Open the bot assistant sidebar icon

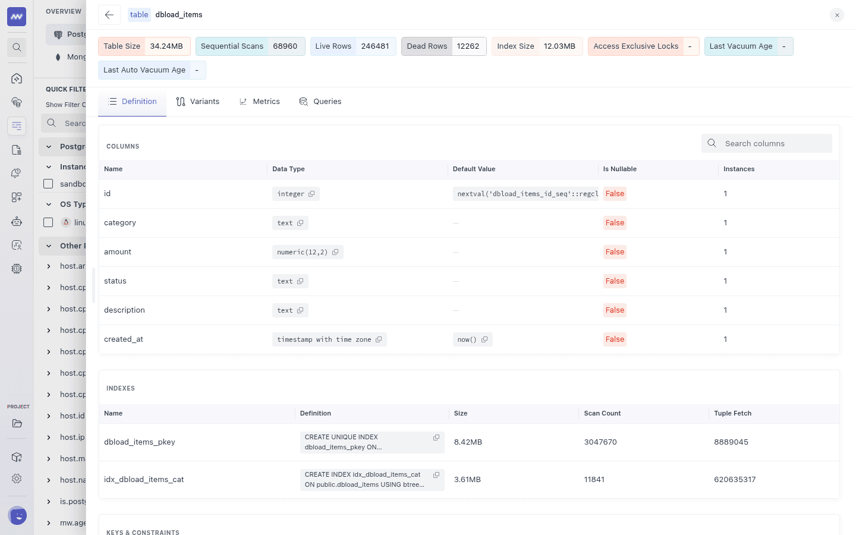(x=17, y=221)
